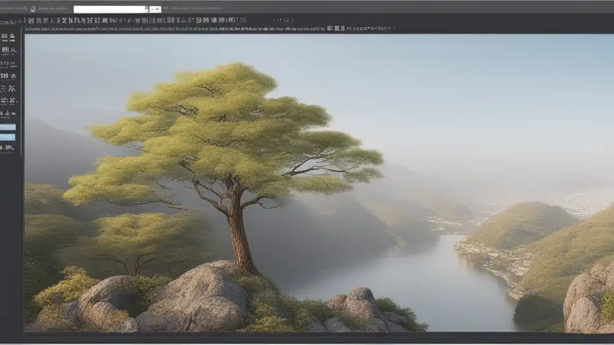
Task: Open the dropdown arrow on the white field
Action: (x=146, y=9)
